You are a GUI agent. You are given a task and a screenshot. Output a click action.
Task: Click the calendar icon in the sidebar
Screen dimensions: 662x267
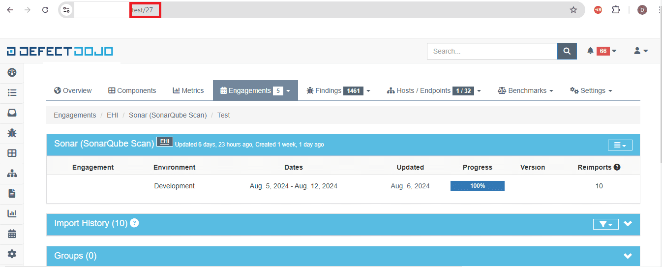[x=12, y=234]
